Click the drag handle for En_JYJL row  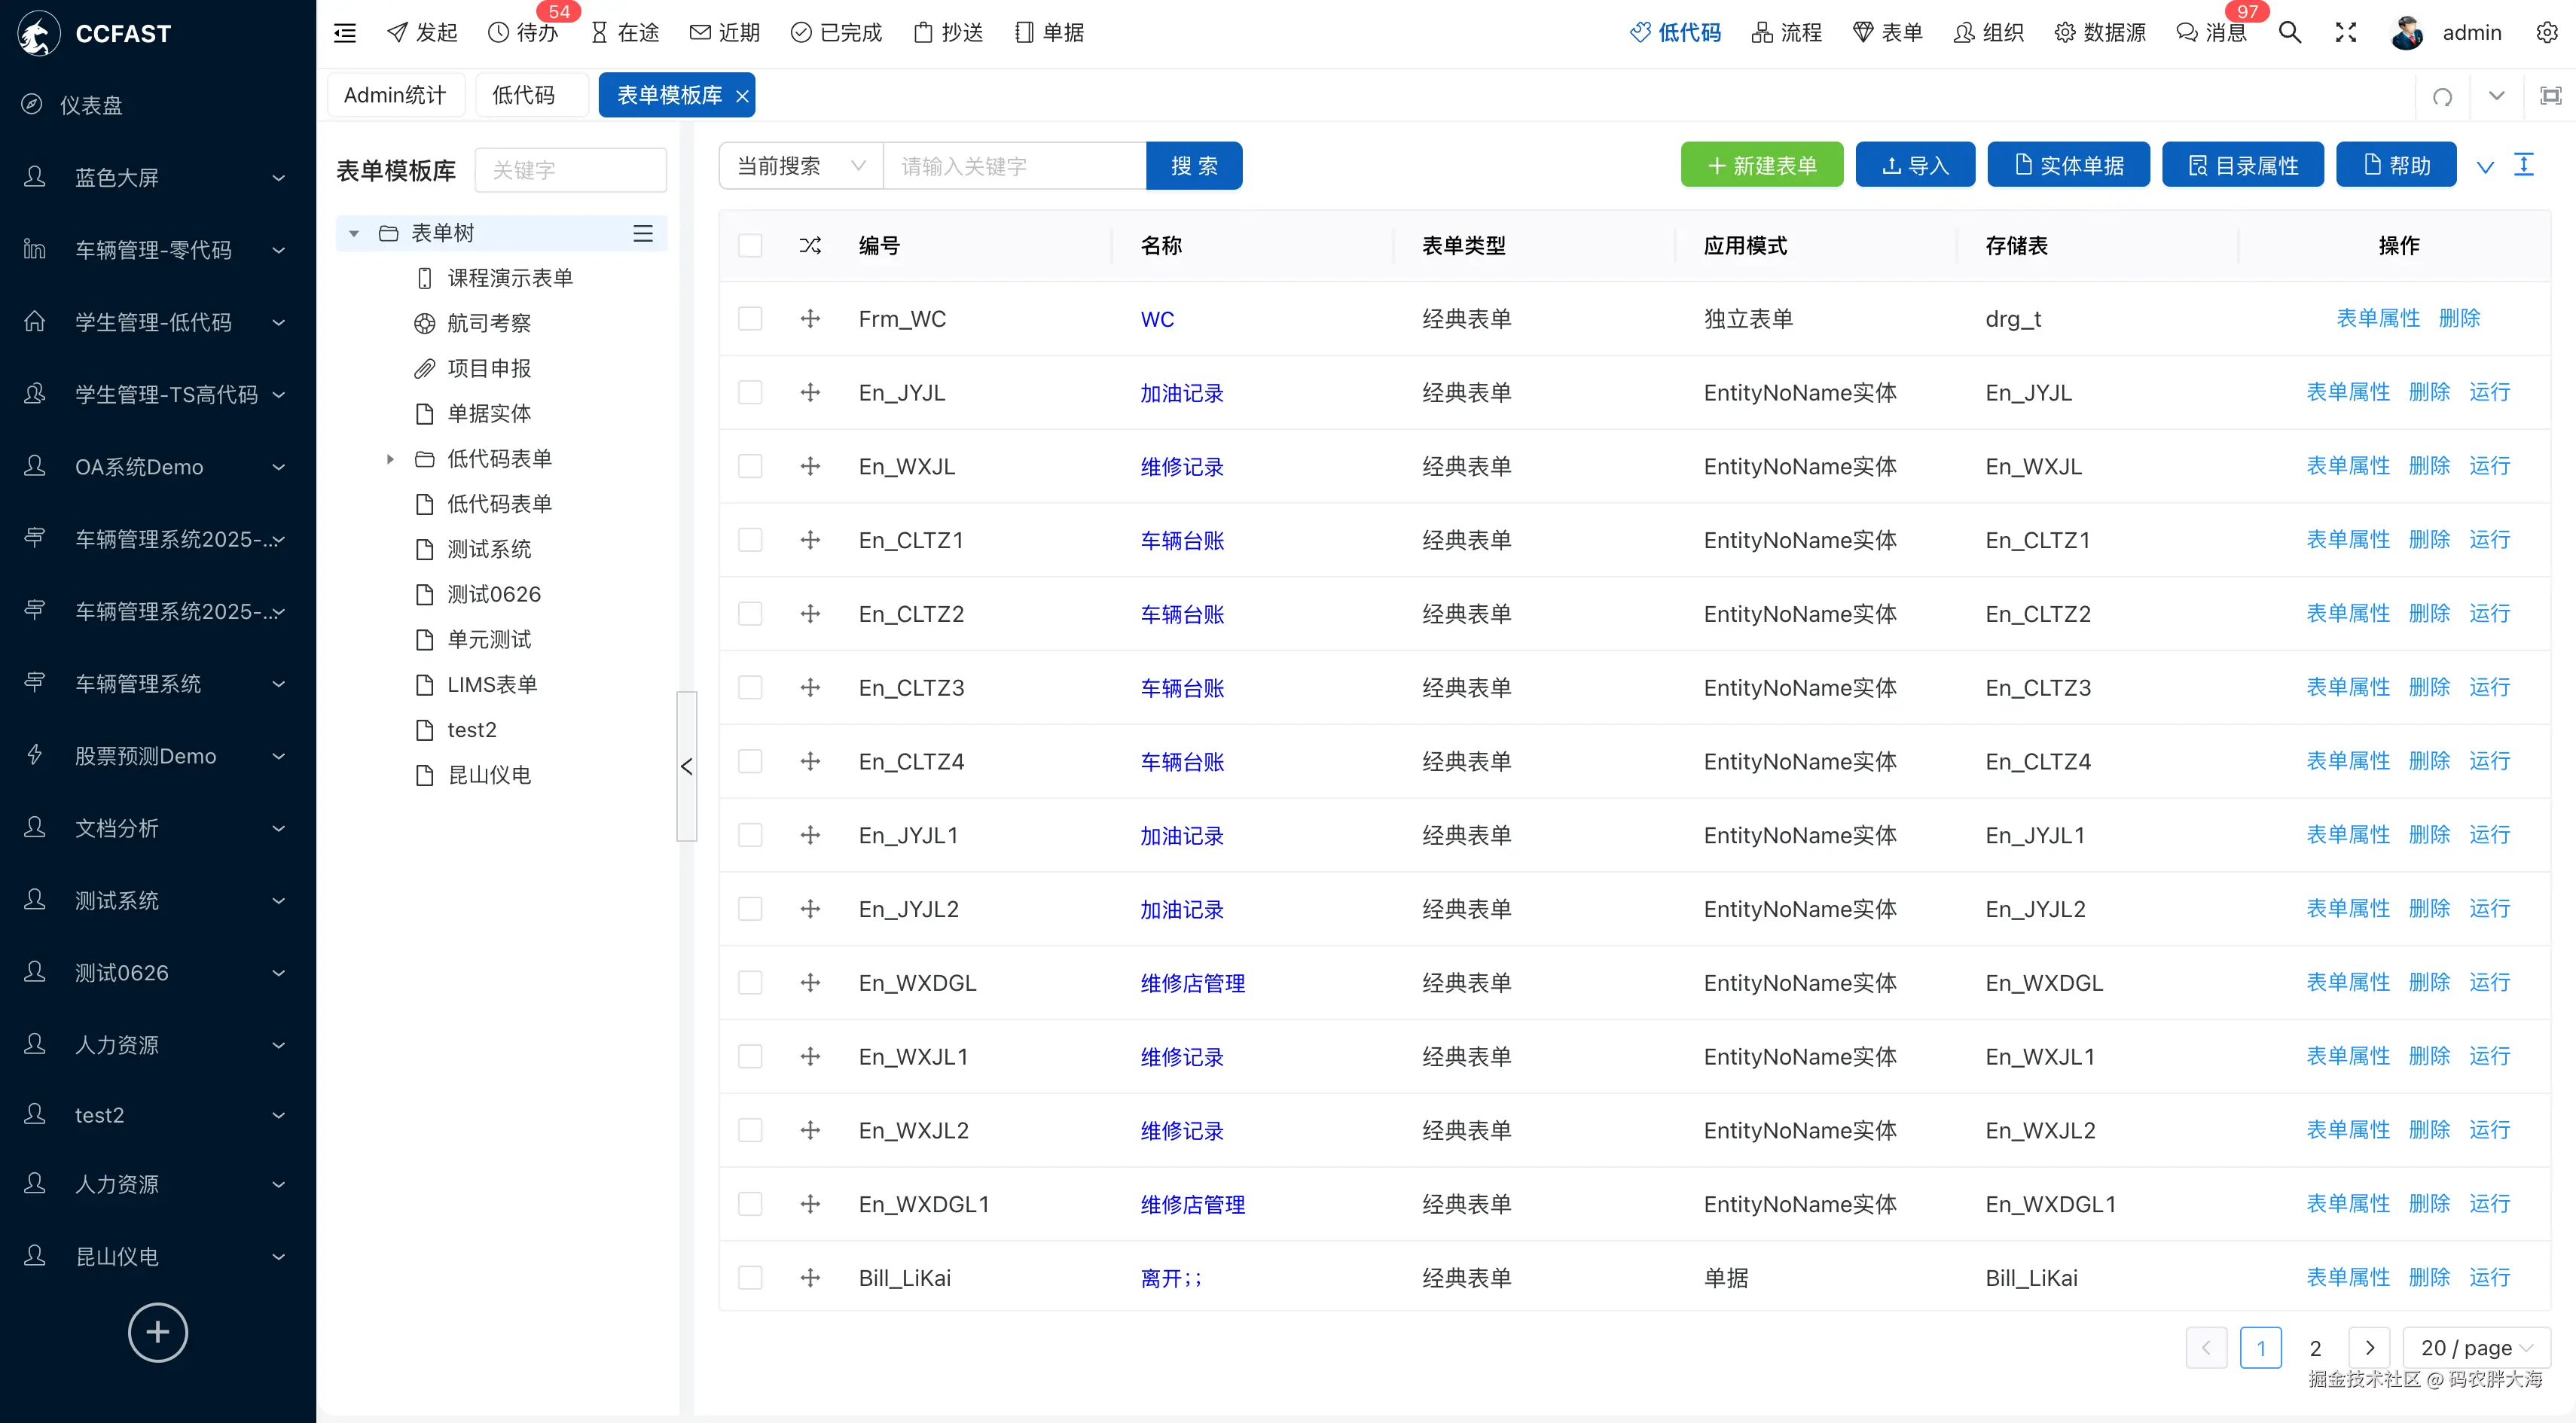point(810,393)
